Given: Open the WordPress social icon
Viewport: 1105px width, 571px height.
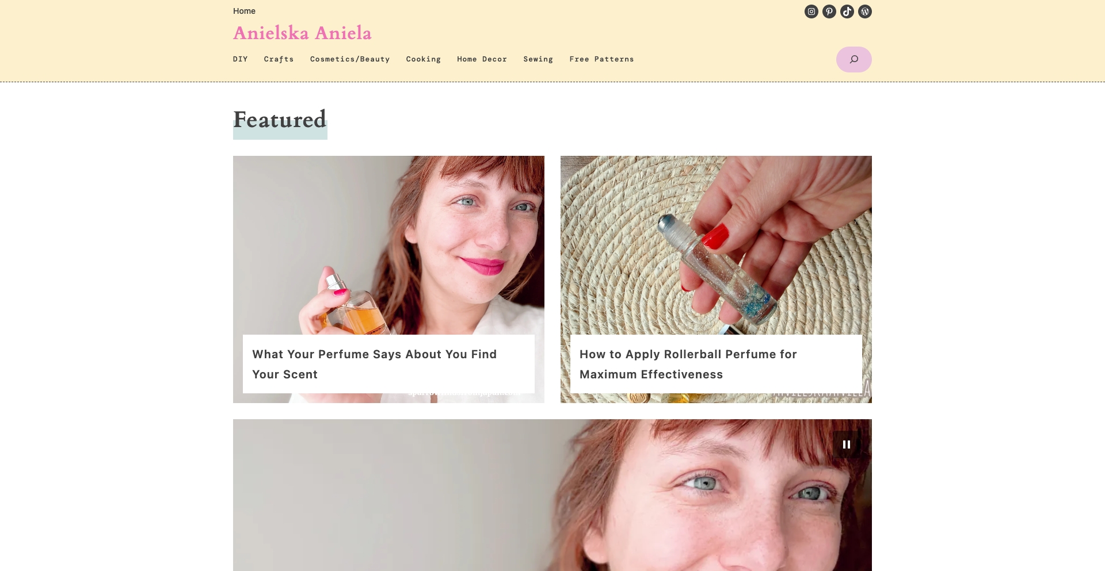Looking at the screenshot, I should pyautogui.click(x=864, y=11).
